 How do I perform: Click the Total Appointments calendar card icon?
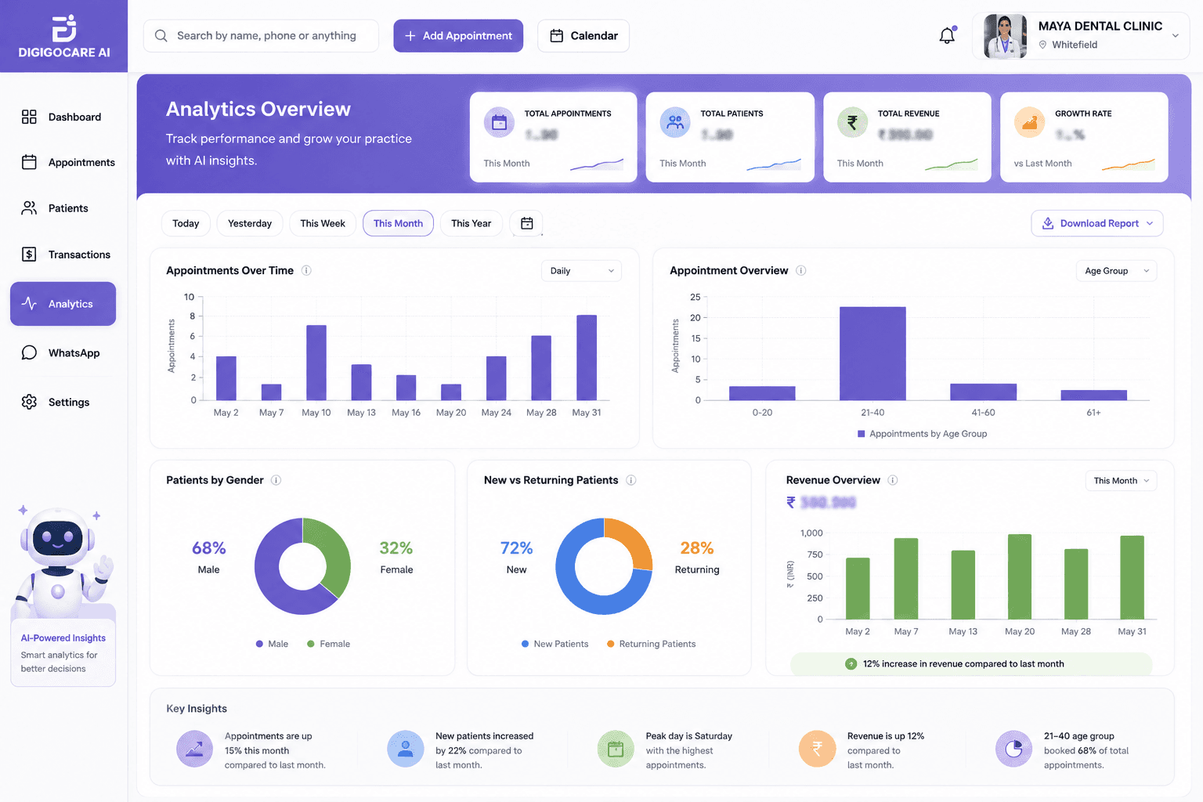[499, 122]
